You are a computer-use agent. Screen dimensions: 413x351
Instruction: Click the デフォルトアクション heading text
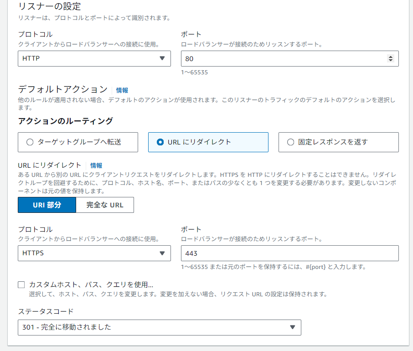point(63,89)
